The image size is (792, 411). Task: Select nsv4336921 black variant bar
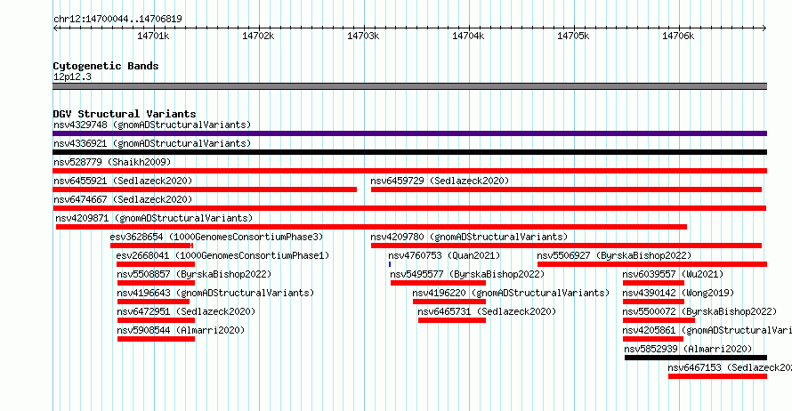(409, 152)
